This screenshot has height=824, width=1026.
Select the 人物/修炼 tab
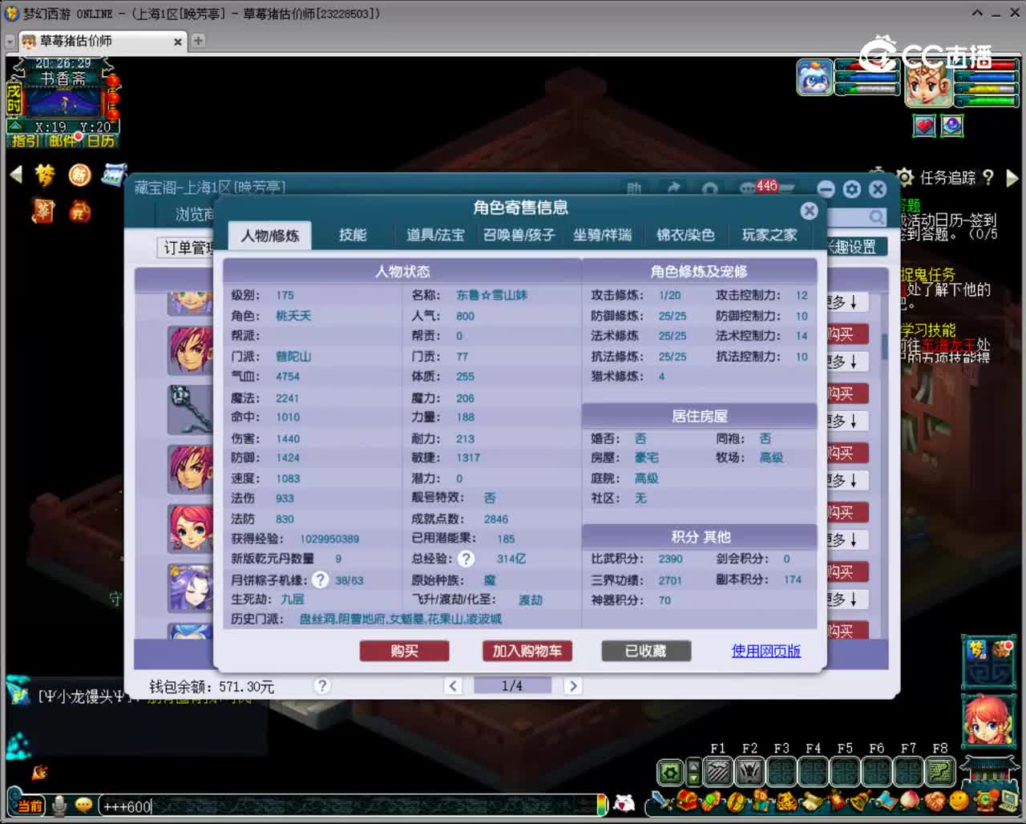point(270,236)
